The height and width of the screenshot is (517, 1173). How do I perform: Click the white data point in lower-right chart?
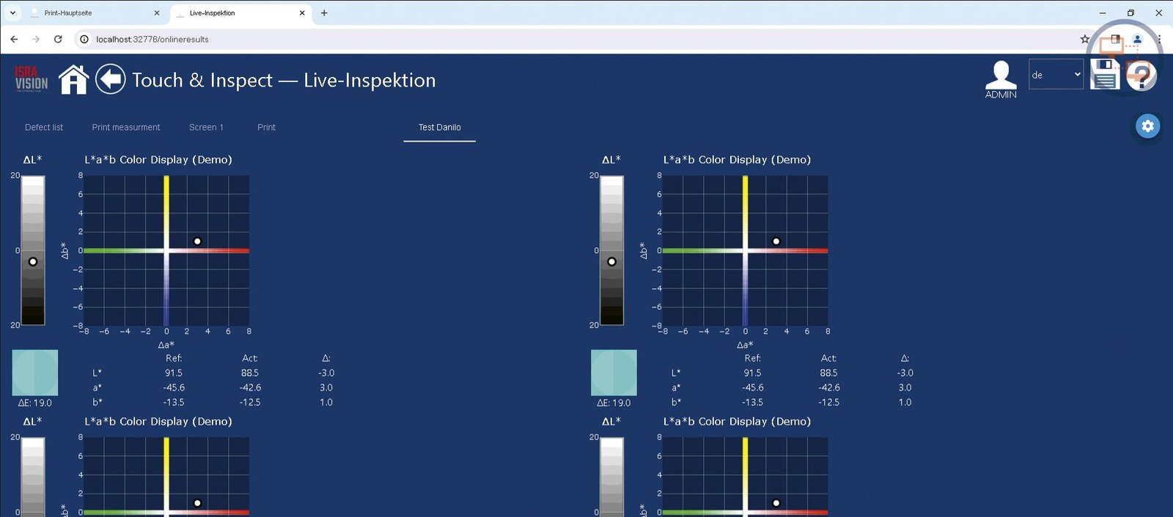pos(776,503)
